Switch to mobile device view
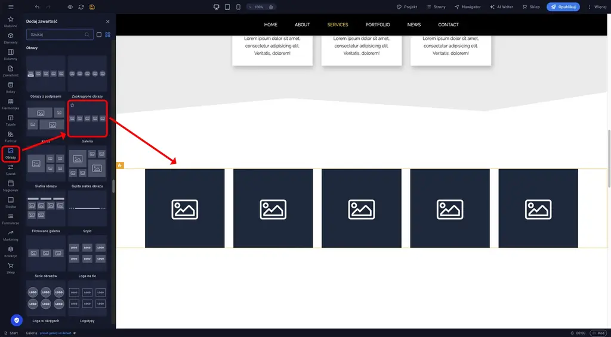611x337 pixels. pyautogui.click(x=238, y=7)
